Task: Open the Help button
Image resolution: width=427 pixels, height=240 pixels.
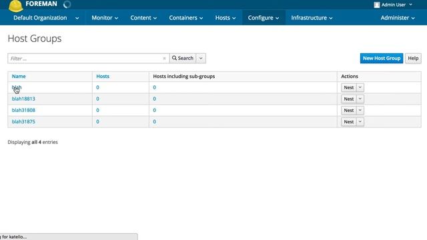Action: 413,58
